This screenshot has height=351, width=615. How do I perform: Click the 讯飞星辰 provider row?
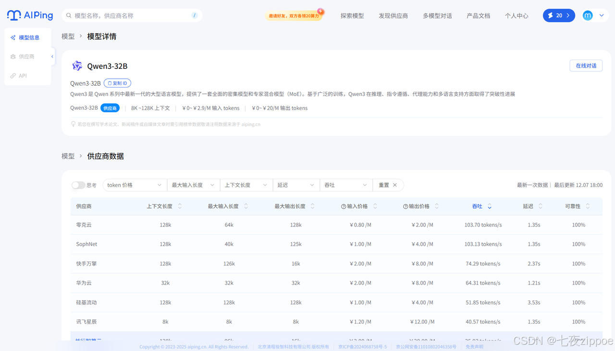click(x=336, y=322)
